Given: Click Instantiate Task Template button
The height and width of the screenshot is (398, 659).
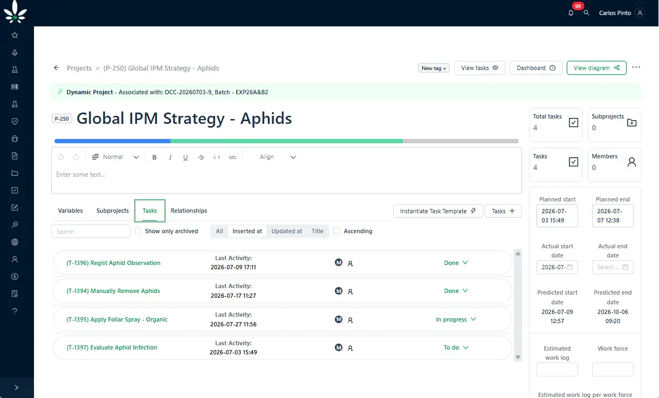Looking at the screenshot, I should (x=438, y=211).
